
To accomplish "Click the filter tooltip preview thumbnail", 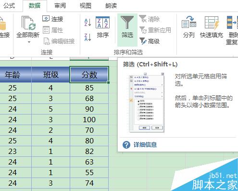I will (147, 102).
